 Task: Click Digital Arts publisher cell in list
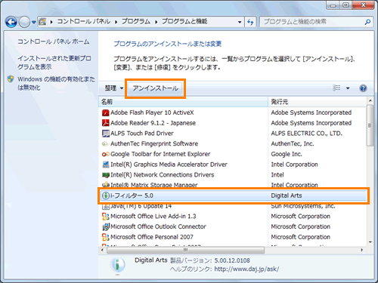click(x=287, y=195)
